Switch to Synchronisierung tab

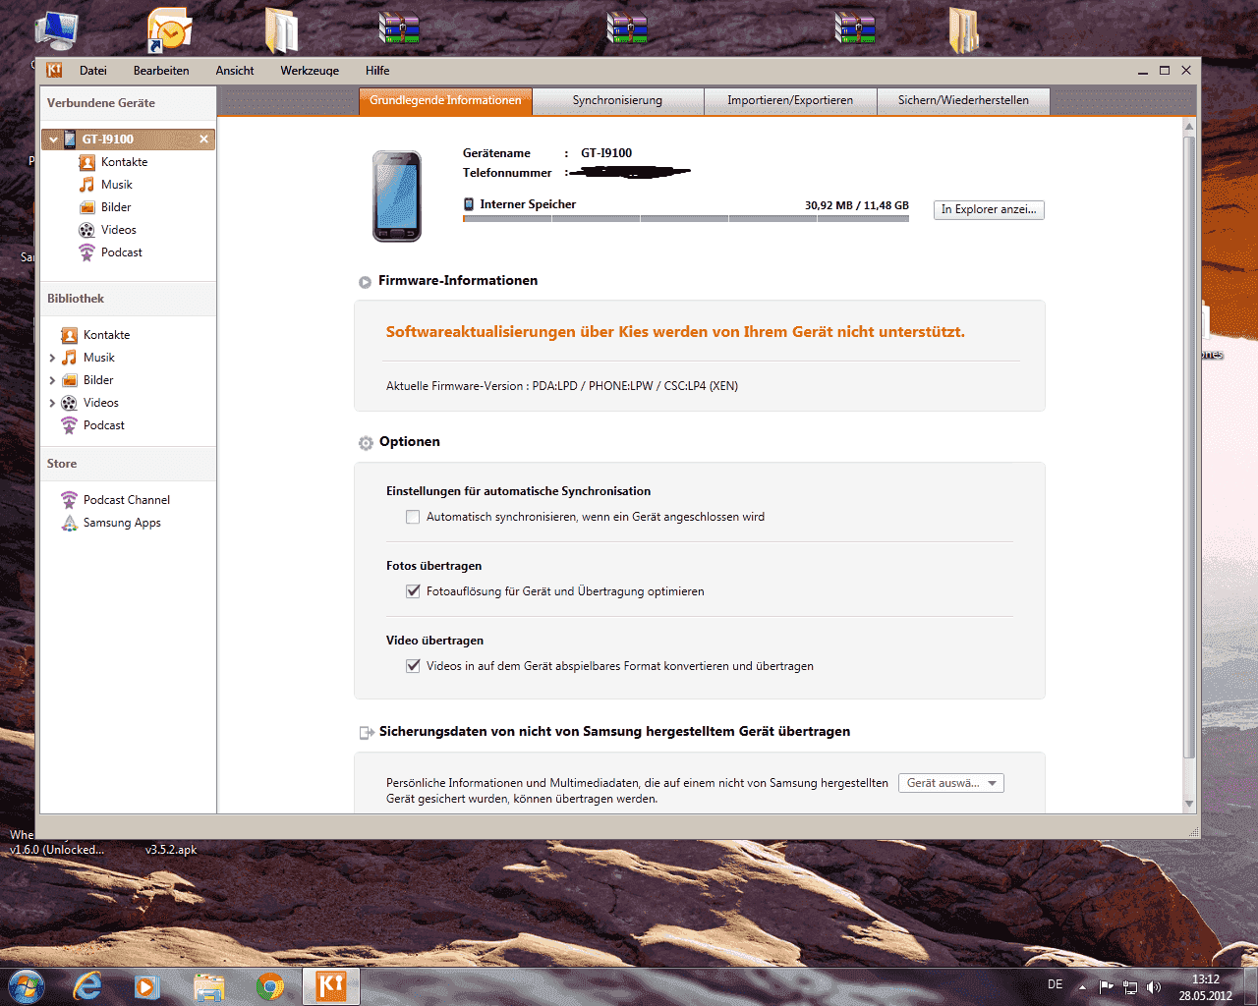pyautogui.click(x=618, y=100)
